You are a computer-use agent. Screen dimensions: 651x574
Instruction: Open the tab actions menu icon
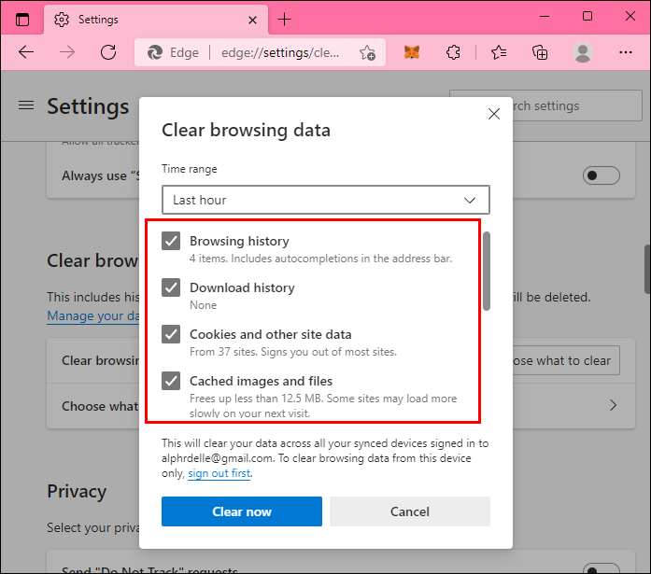[22, 19]
